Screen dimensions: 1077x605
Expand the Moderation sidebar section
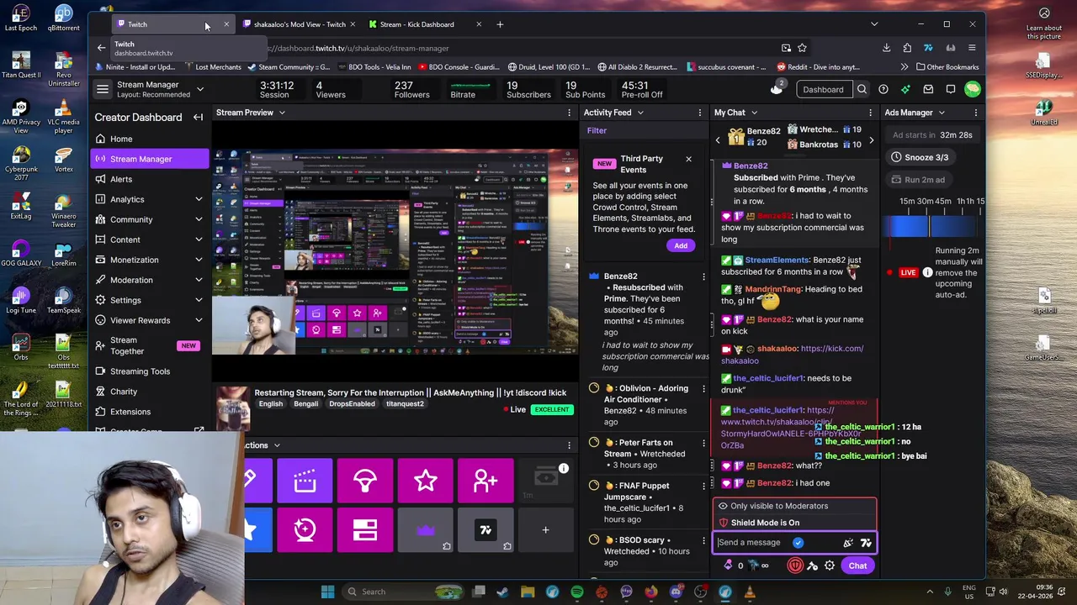tap(199, 280)
